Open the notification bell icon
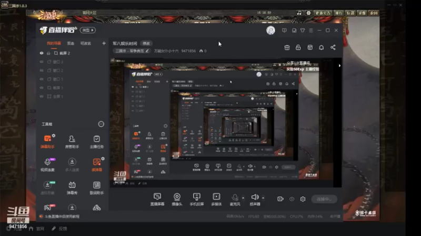This screenshot has width=421, height=236. pyautogui.click(x=322, y=47)
